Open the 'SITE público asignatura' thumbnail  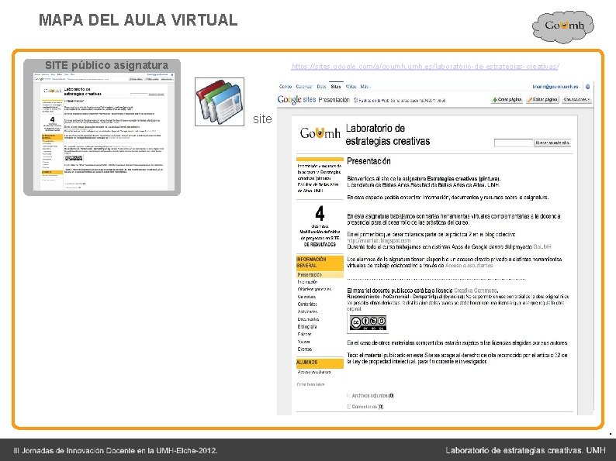[x=102, y=127]
